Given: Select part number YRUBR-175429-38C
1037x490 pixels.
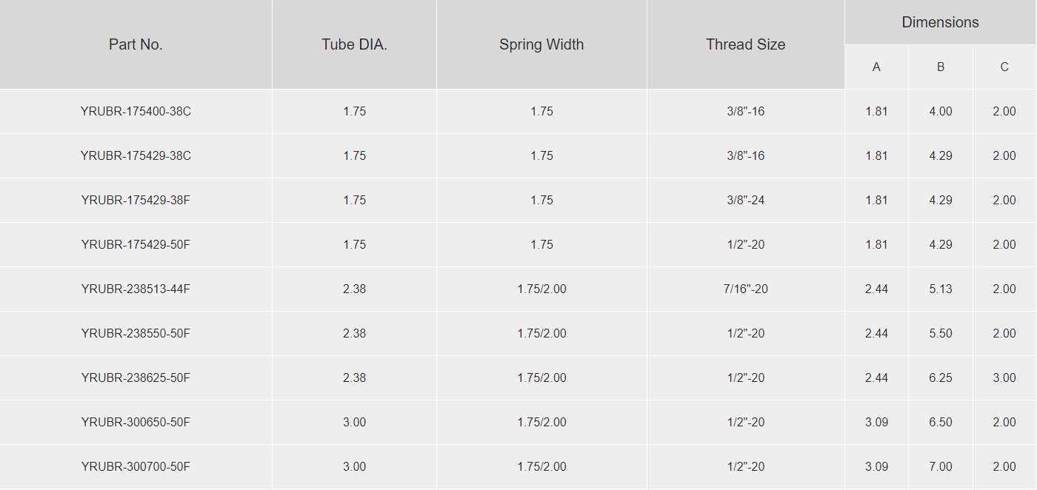Looking at the screenshot, I should click(136, 155).
